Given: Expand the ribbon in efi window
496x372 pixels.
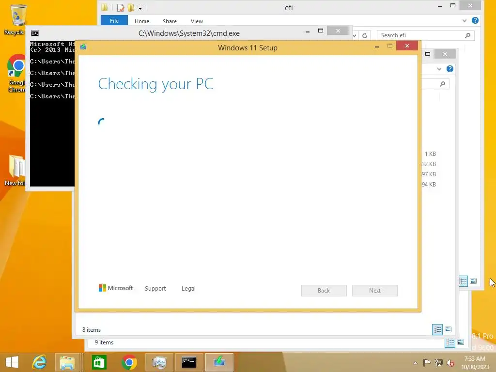Looking at the screenshot, I should pyautogui.click(x=465, y=20).
